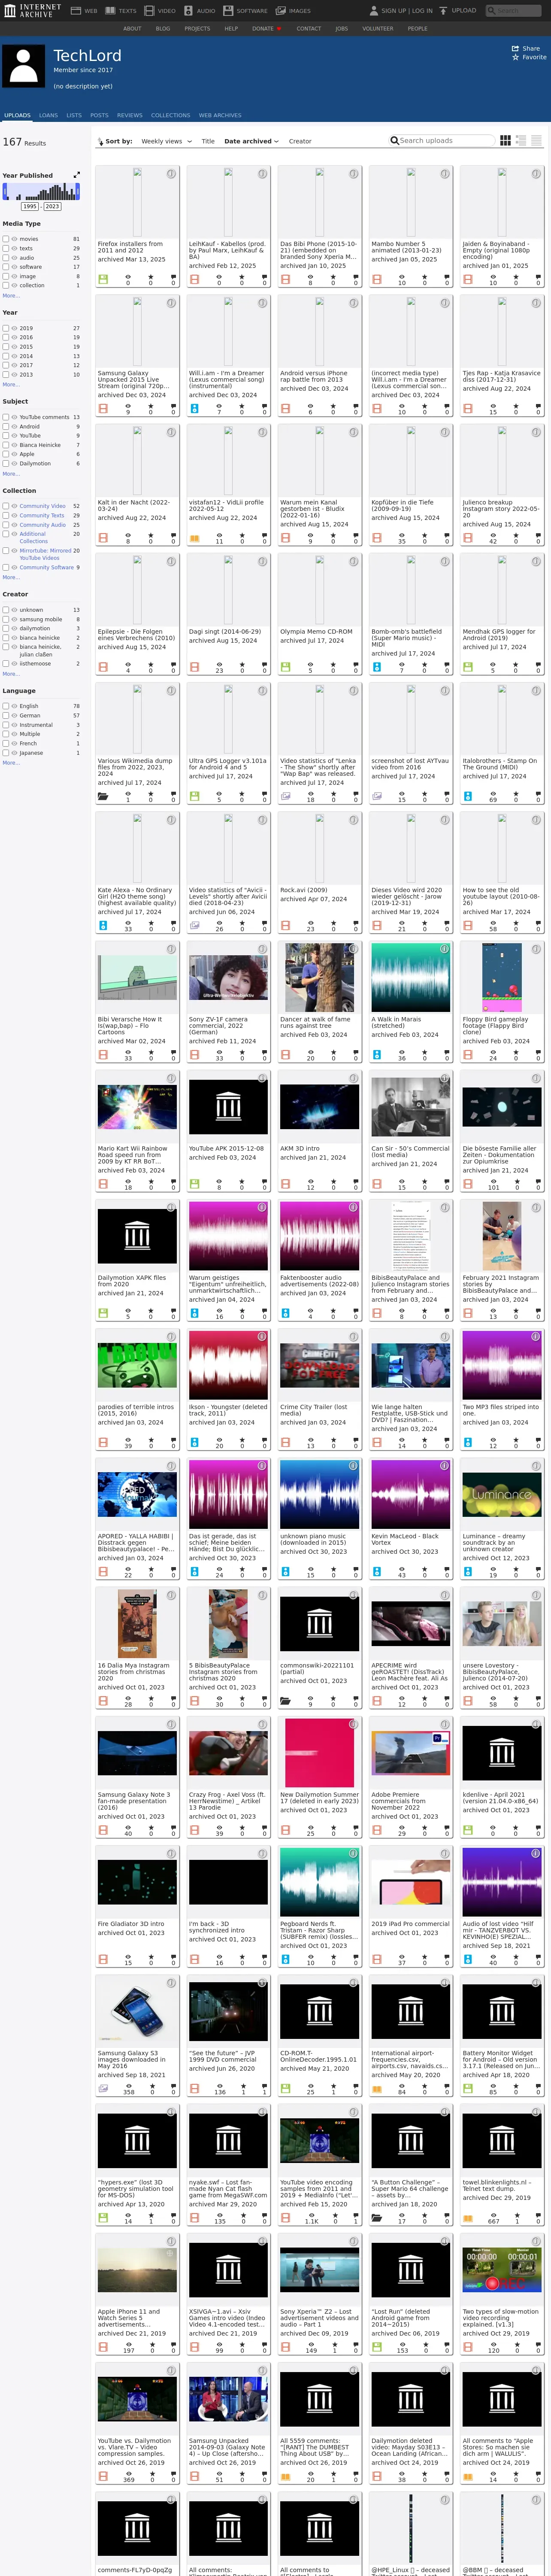Open info icon on Firefox installers tile
This screenshot has height=2576, width=551.
pyautogui.click(x=171, y=174)
